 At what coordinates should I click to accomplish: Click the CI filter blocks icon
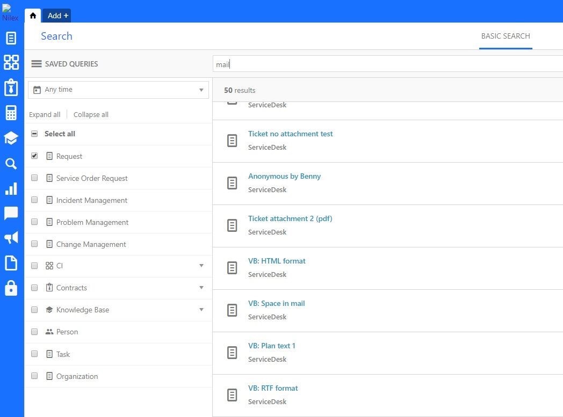(x=49, y=266)
